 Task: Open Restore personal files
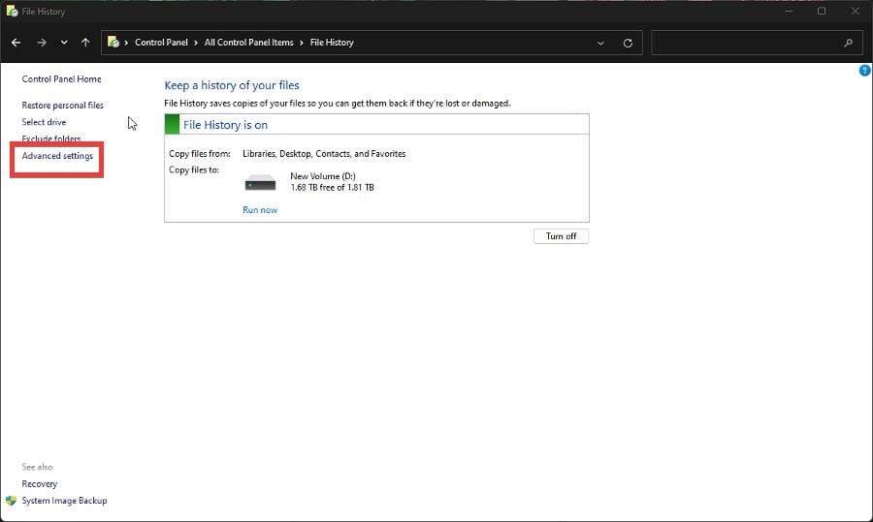pyautogui.click(x=62, y=105)
